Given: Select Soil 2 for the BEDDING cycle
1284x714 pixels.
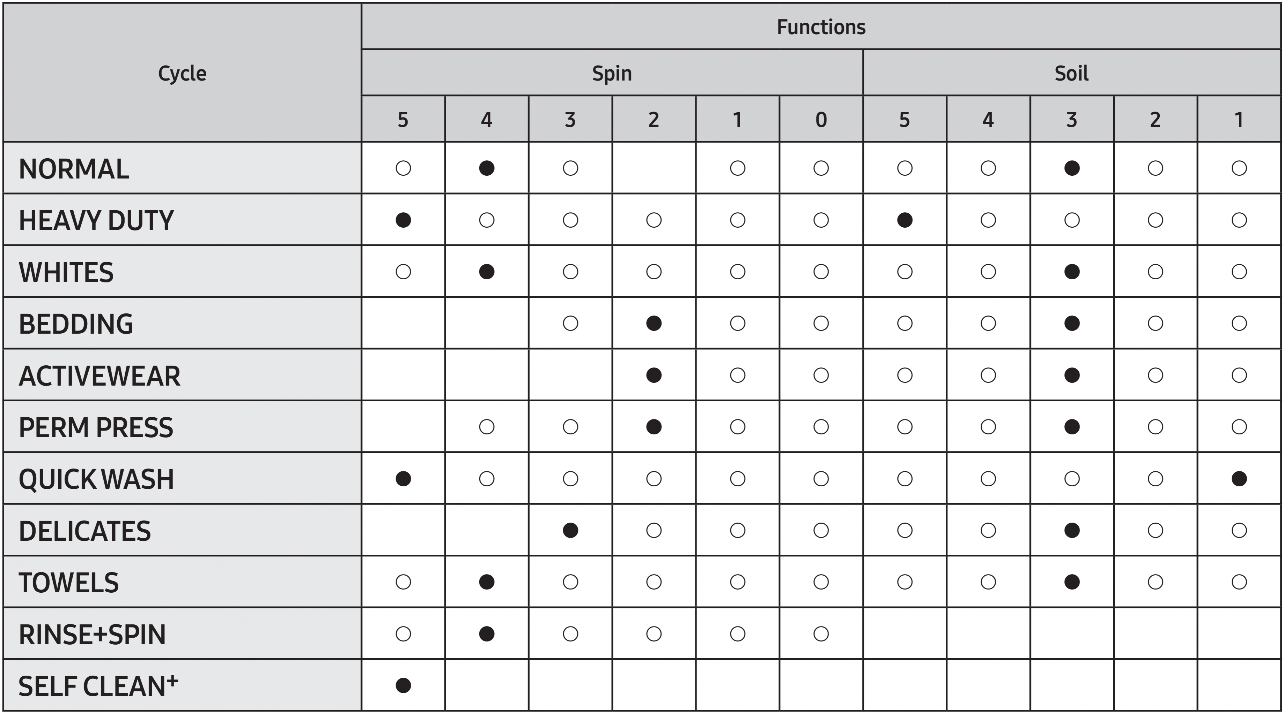Looking at the screenshot, I should click(x=1155, y=324).
